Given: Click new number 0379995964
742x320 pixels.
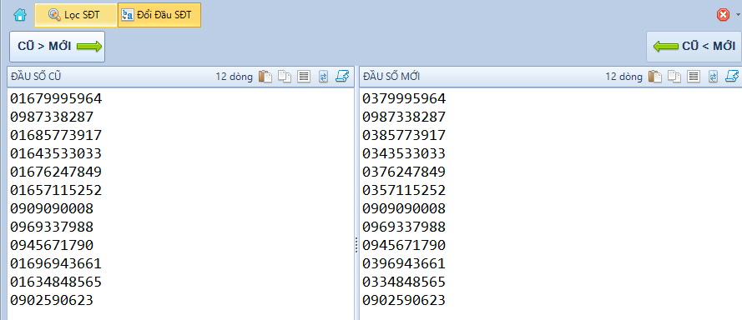Looking at the screenshot, I should (404, 99).
